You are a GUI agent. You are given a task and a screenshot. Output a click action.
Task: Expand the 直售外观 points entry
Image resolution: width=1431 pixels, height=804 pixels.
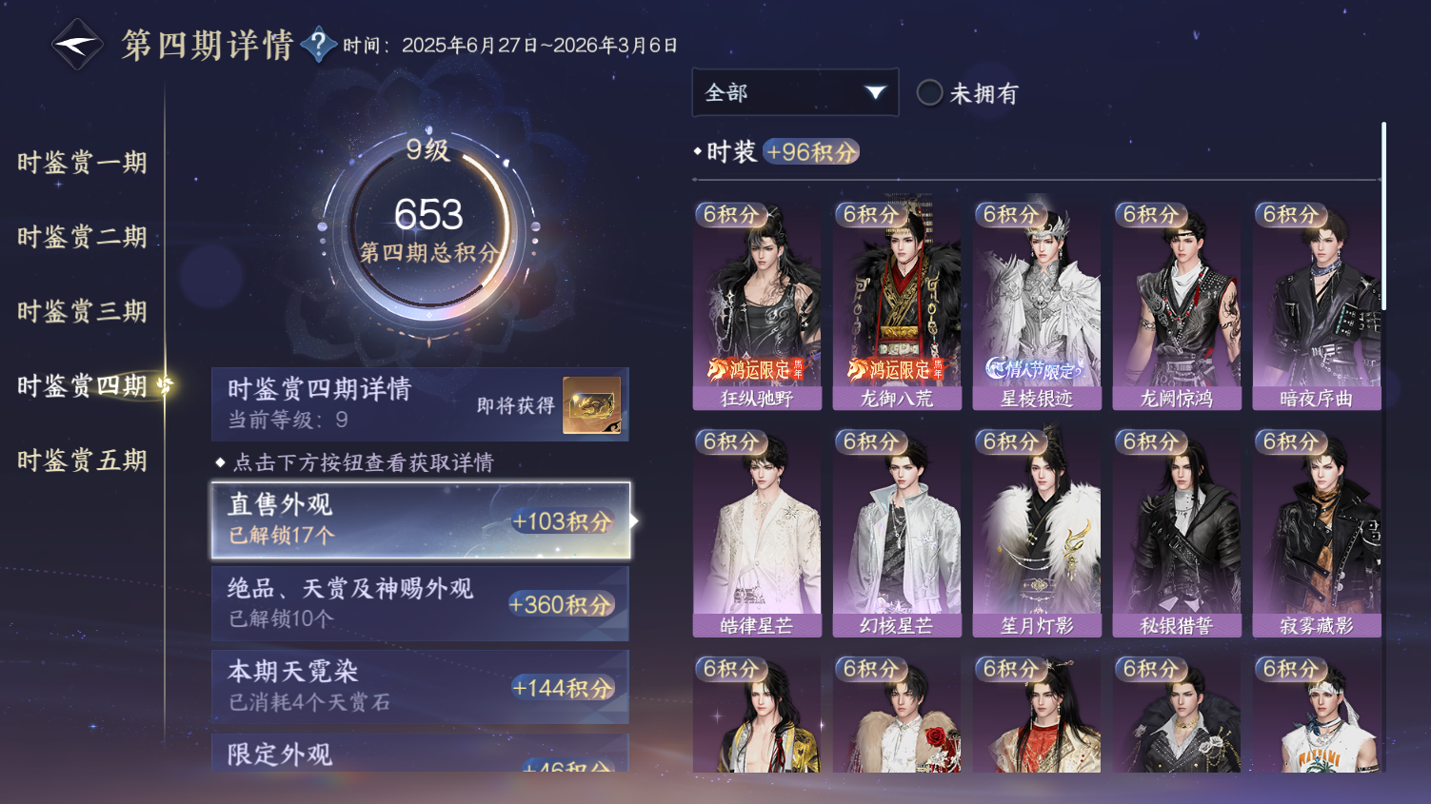(420, 520)
